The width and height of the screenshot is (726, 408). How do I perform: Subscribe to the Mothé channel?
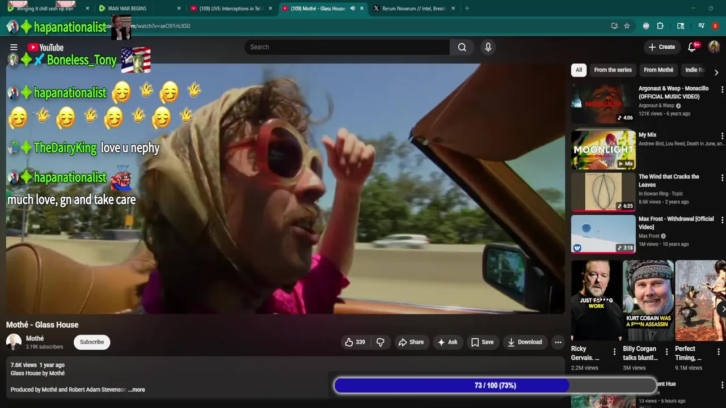tap(92, 342)
